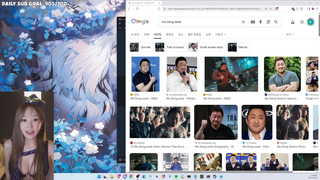This screenshot has height=180, width=320.
Task: Switch to the 동영상 videos tab
Action: tap(170, 34)
